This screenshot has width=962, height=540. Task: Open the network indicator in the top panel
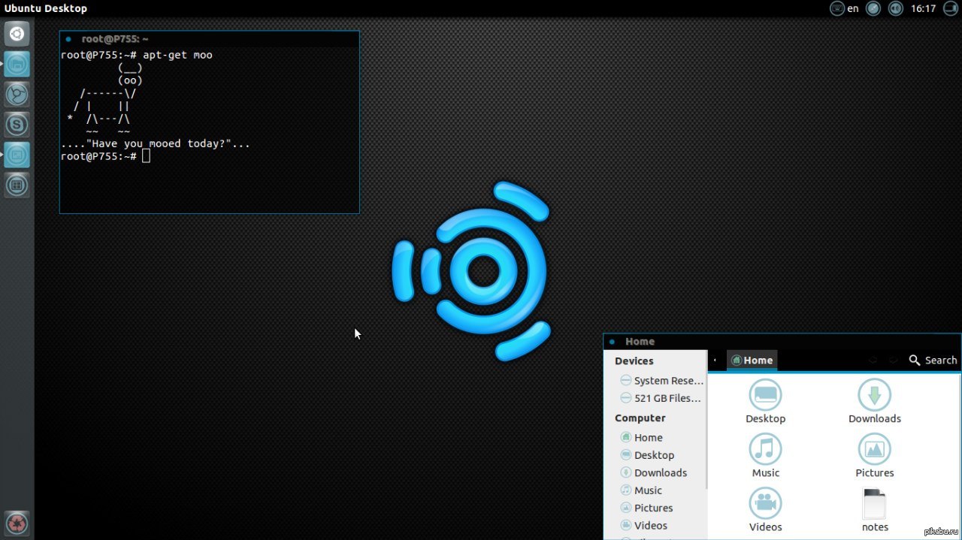click(x=873, y=8)
